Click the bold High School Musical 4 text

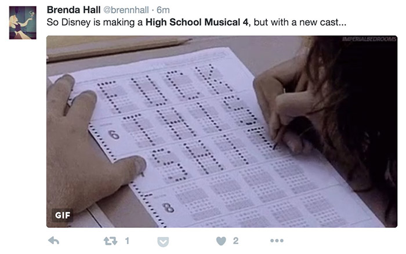[197, 23]
